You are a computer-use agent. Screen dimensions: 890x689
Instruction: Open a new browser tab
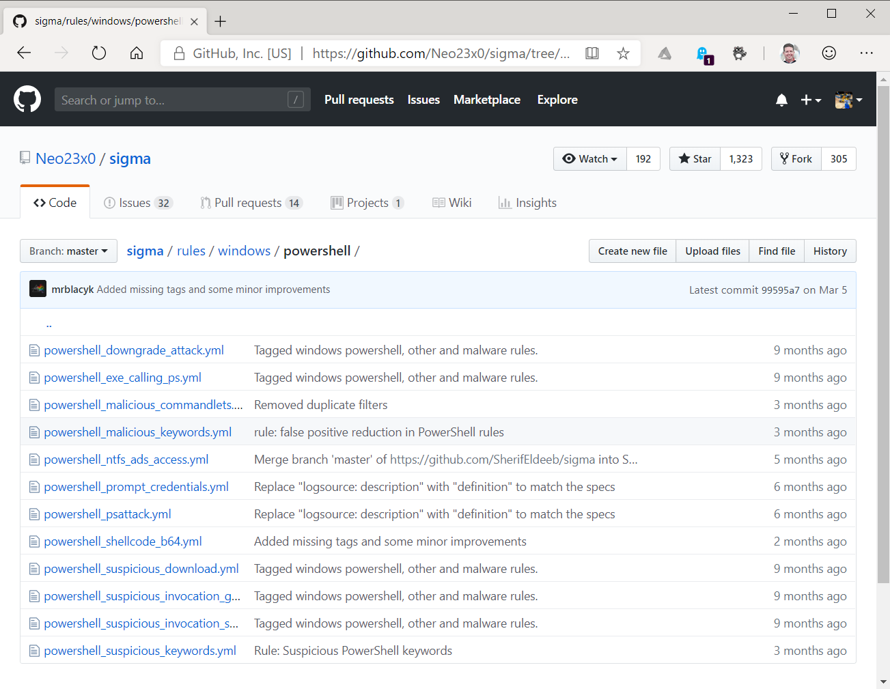220,21
